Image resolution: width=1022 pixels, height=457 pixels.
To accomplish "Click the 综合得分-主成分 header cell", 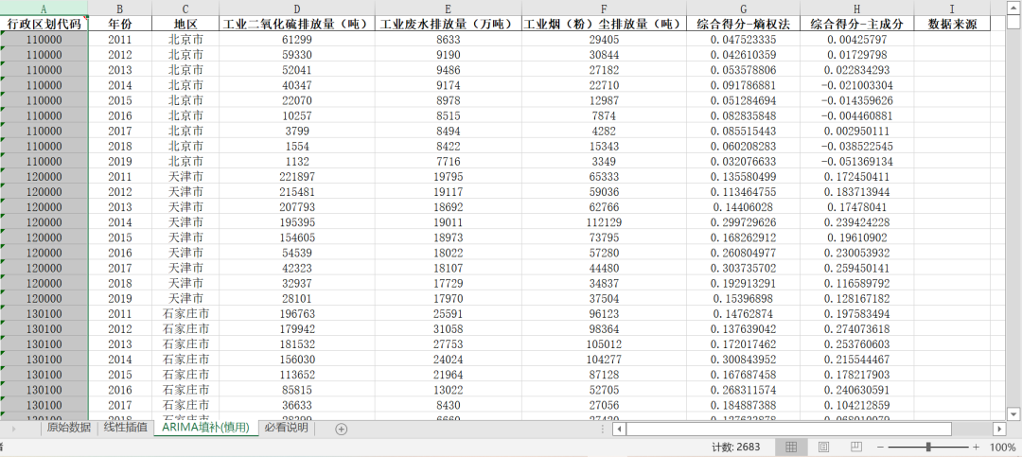I will (x=857, y=24).
